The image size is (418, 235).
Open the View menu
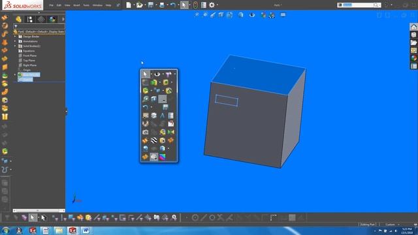coord(67,5)
